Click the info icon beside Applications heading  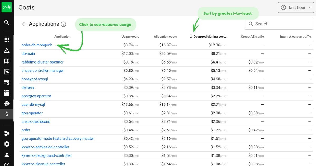(x=63, y=24)
